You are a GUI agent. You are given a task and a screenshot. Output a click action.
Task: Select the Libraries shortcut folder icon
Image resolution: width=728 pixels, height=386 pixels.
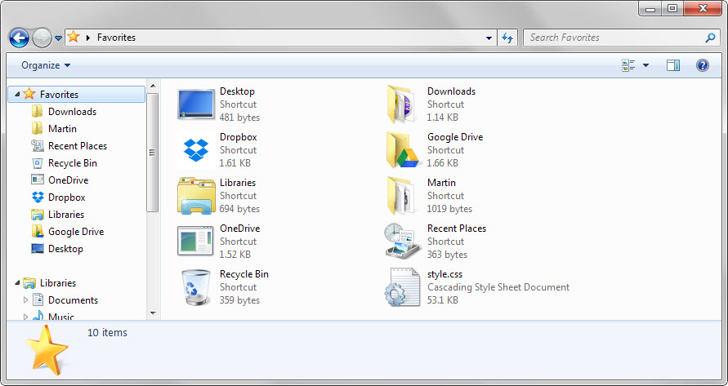(x=196, y=195)
